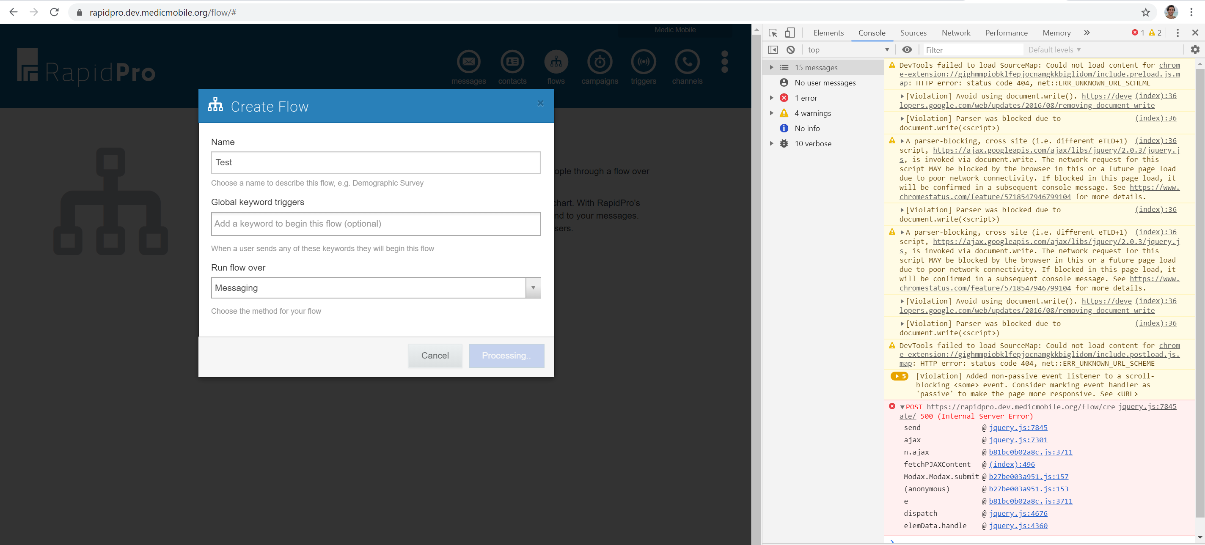1205x545 pixels.
Task: Click the Cancel button in Create Flow dialog
Action: (x=435, y=355)
